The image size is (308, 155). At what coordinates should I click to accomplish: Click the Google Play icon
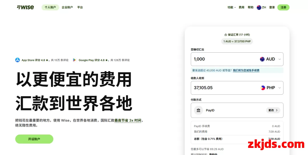click(74, 60)
